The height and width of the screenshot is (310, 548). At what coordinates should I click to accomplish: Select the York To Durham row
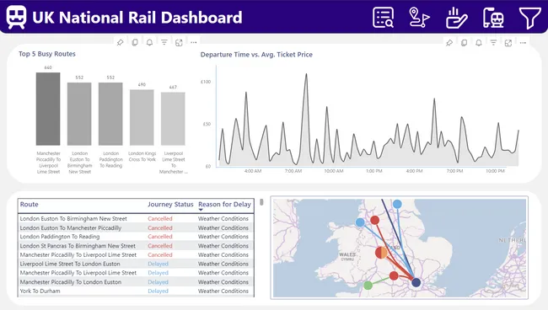(136, 291)
